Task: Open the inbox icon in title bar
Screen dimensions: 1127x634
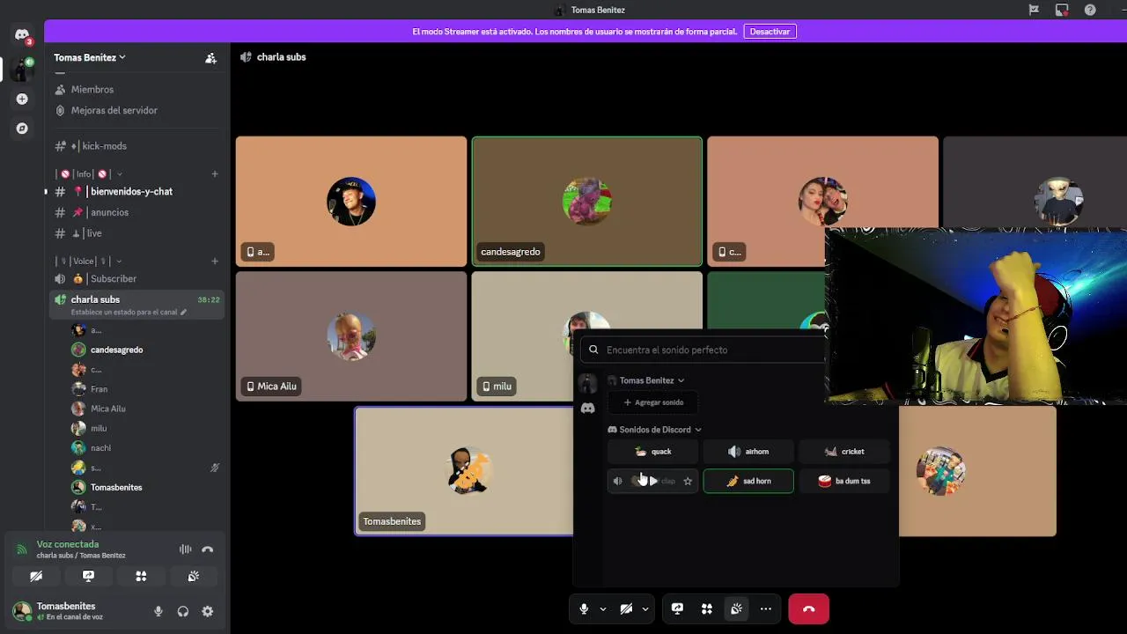Action: point(1062,10)
